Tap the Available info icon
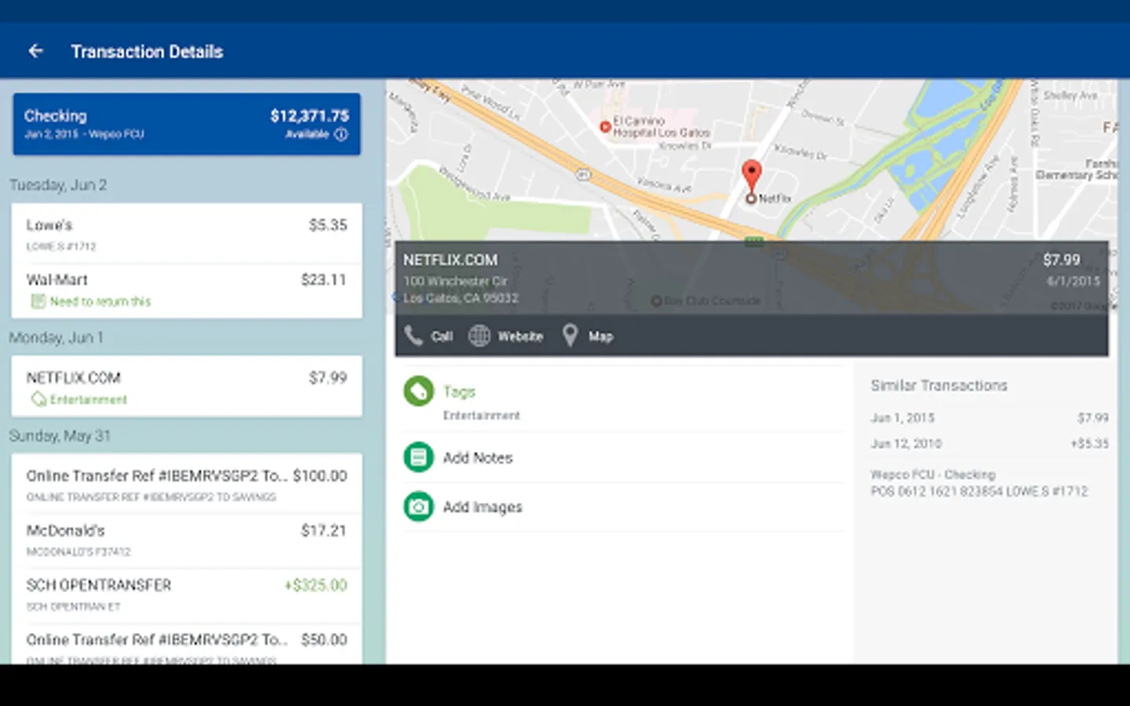Image resolution: width=1130 pixels, height=706 pixels. (341, 134)
